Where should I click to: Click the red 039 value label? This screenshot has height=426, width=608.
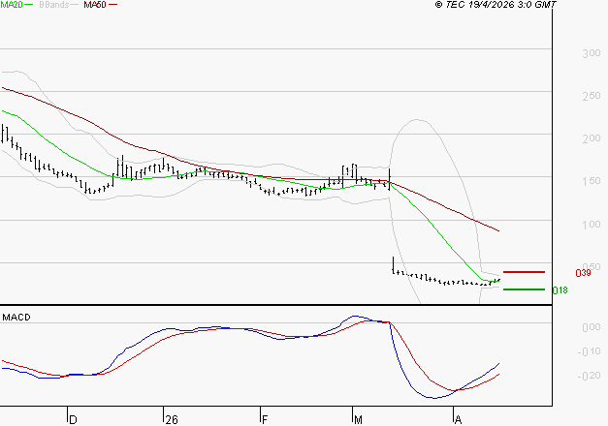pos(584,273)
